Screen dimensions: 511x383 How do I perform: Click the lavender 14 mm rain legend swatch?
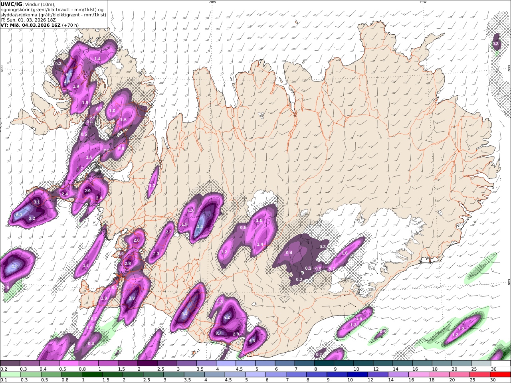pyautogui.click(x=398, y=375)
